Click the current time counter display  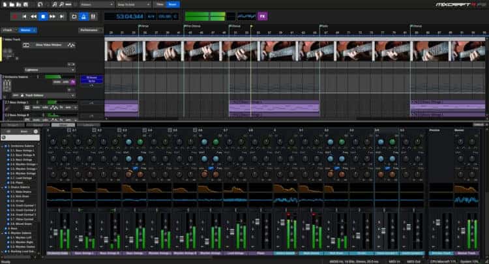point(130,16)
